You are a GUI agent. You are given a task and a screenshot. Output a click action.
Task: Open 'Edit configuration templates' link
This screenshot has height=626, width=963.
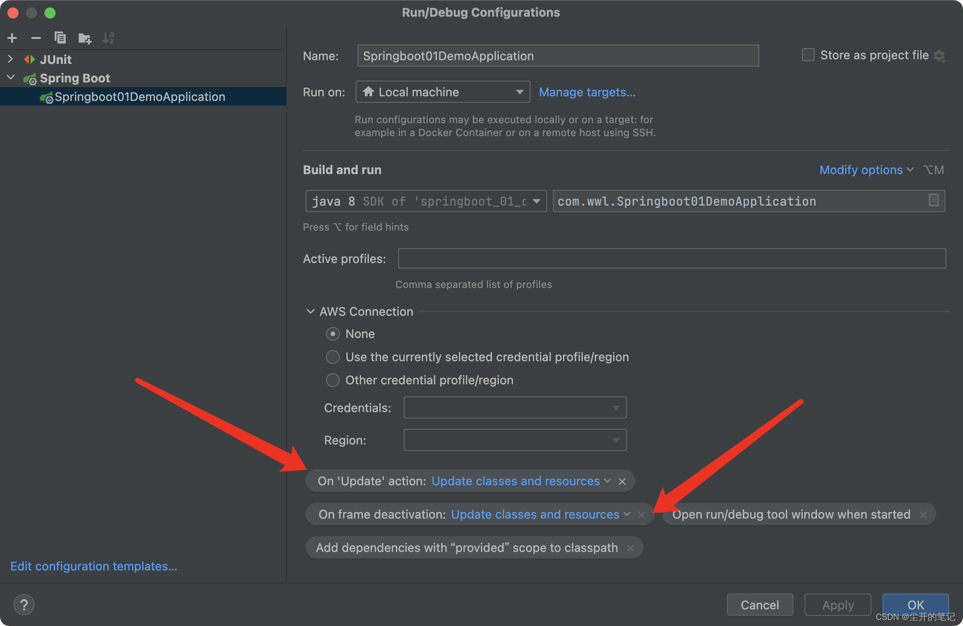coord(95,565)
